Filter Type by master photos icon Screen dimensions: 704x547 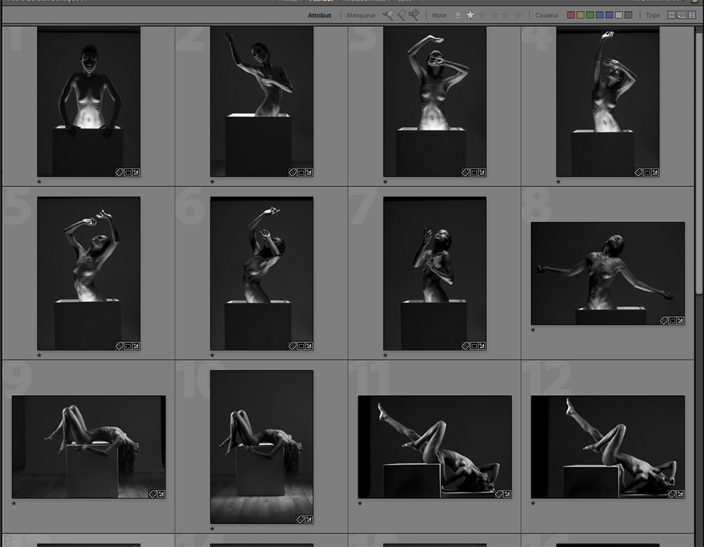(671, 15)
